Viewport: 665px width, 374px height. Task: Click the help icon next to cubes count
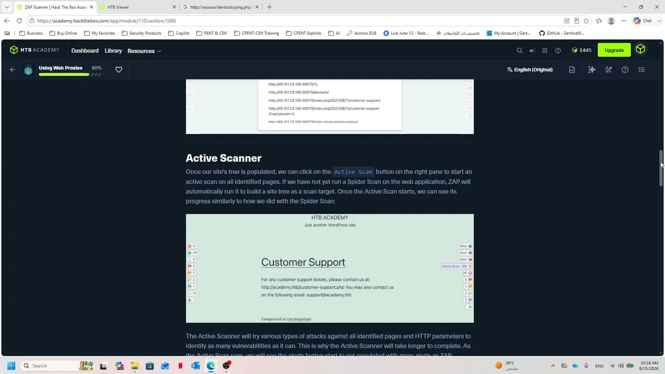(x=558, y=50)
